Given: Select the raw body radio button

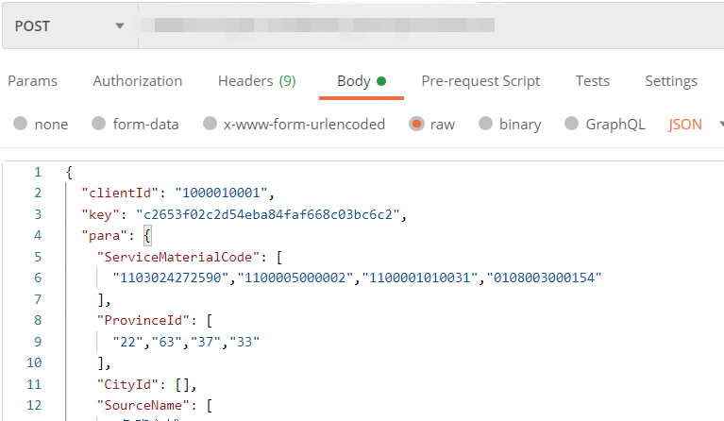Looking at the screenshot, I should [416, 125].
